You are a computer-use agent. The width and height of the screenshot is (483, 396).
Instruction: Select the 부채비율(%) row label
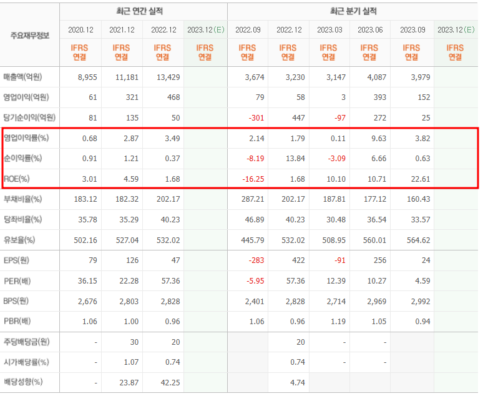23,199
